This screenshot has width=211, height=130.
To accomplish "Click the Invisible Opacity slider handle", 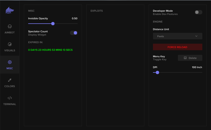I will [53, 24].
